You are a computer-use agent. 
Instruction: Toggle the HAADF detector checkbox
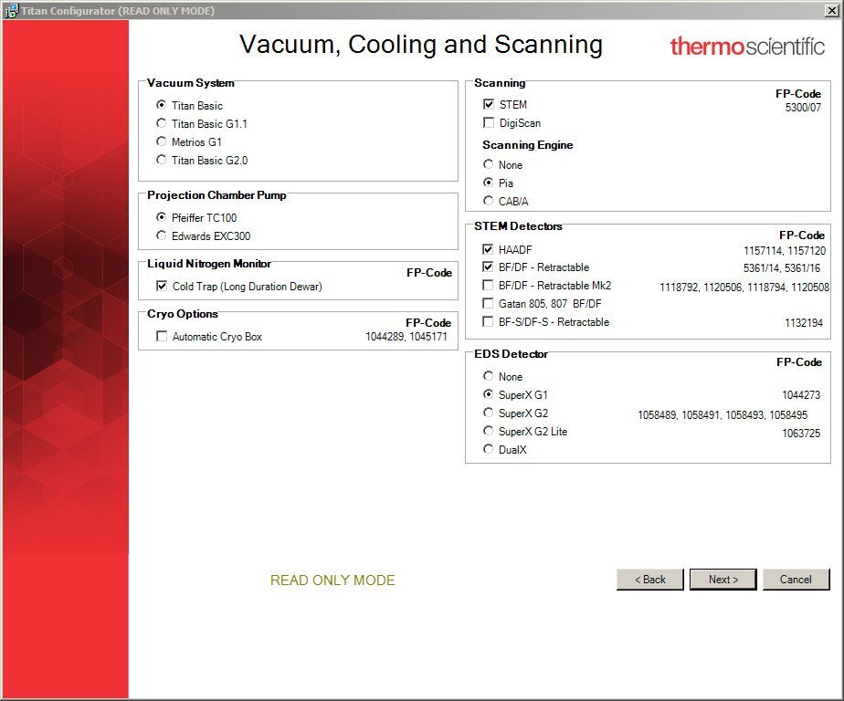pos(489,249)
